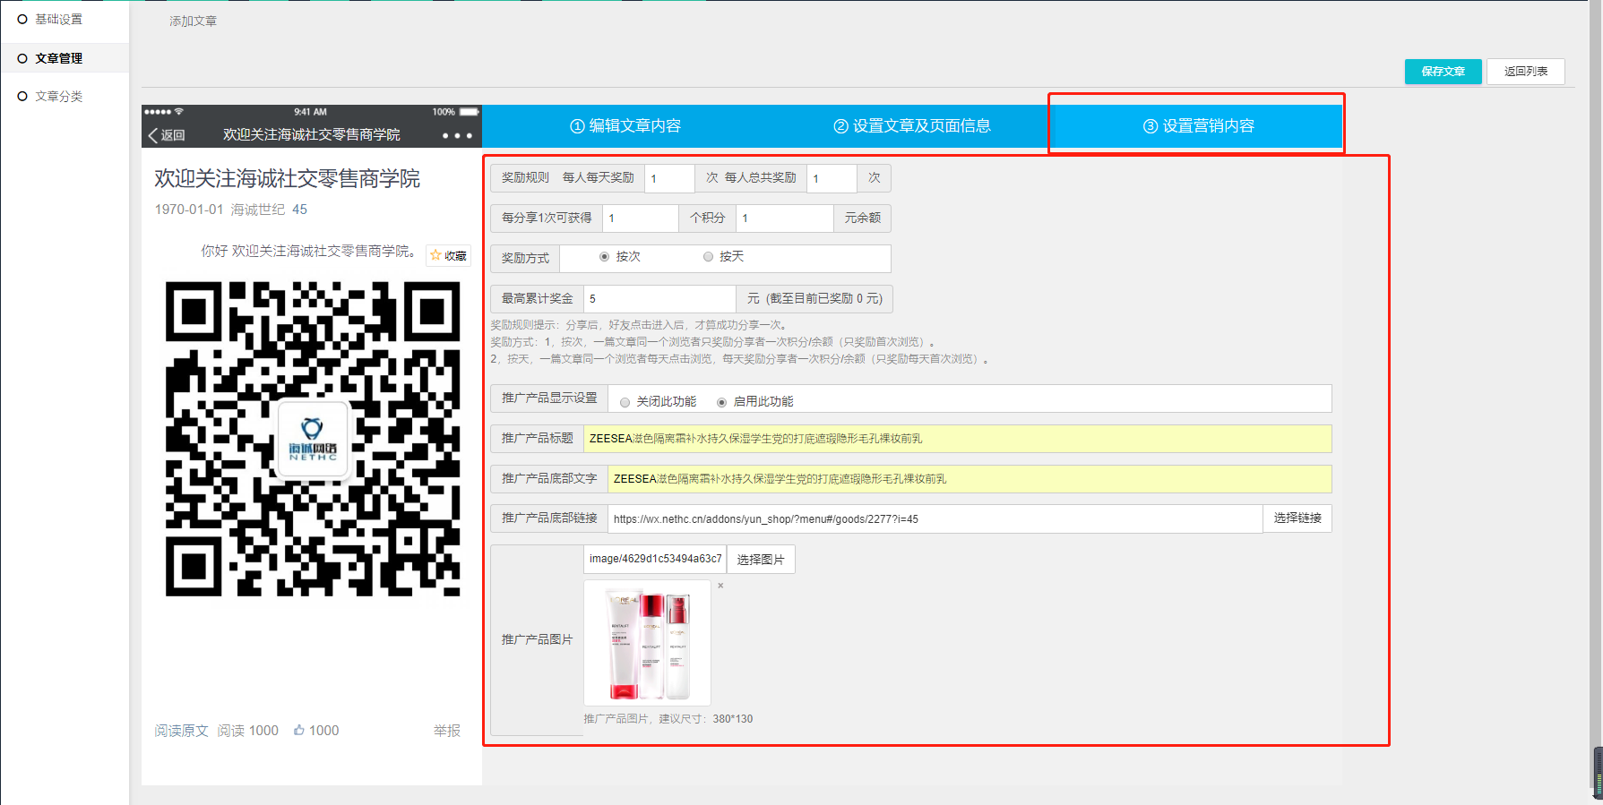Click the thumbs-up like icon
Viewport: 1603px width, 805px height.
(299, 731)
